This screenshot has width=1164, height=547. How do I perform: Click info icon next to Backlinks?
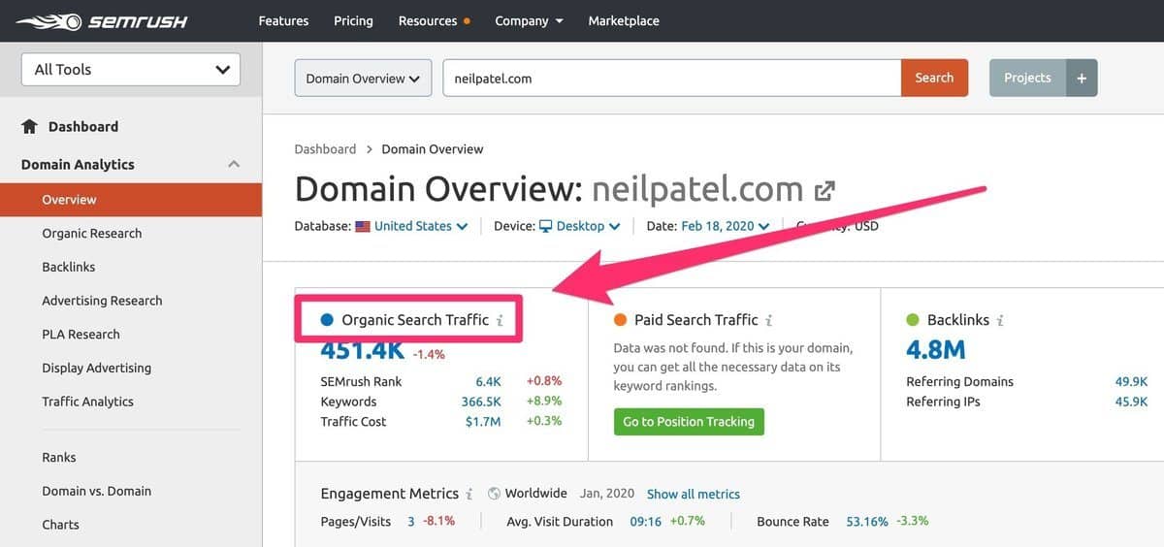1000,320
